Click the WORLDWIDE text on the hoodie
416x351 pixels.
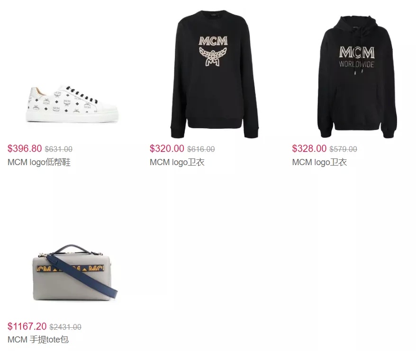357,64
